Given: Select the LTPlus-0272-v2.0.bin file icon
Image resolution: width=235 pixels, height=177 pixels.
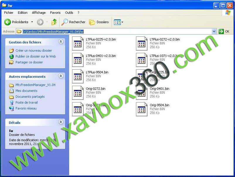Looking at the screenshot, I should click(x=142, y=43).
